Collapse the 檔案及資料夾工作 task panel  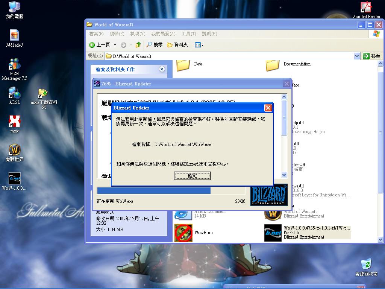162,69
